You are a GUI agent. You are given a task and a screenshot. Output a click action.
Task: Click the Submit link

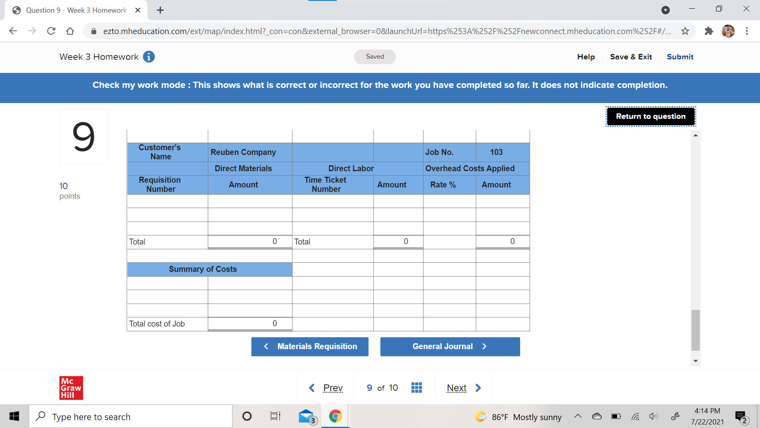pyautogui.click(x=680, y=57)
